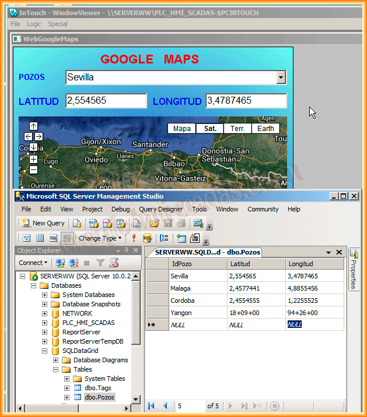Click the LATITUD input field
367x417 pixels.
(x=106, y=101)
